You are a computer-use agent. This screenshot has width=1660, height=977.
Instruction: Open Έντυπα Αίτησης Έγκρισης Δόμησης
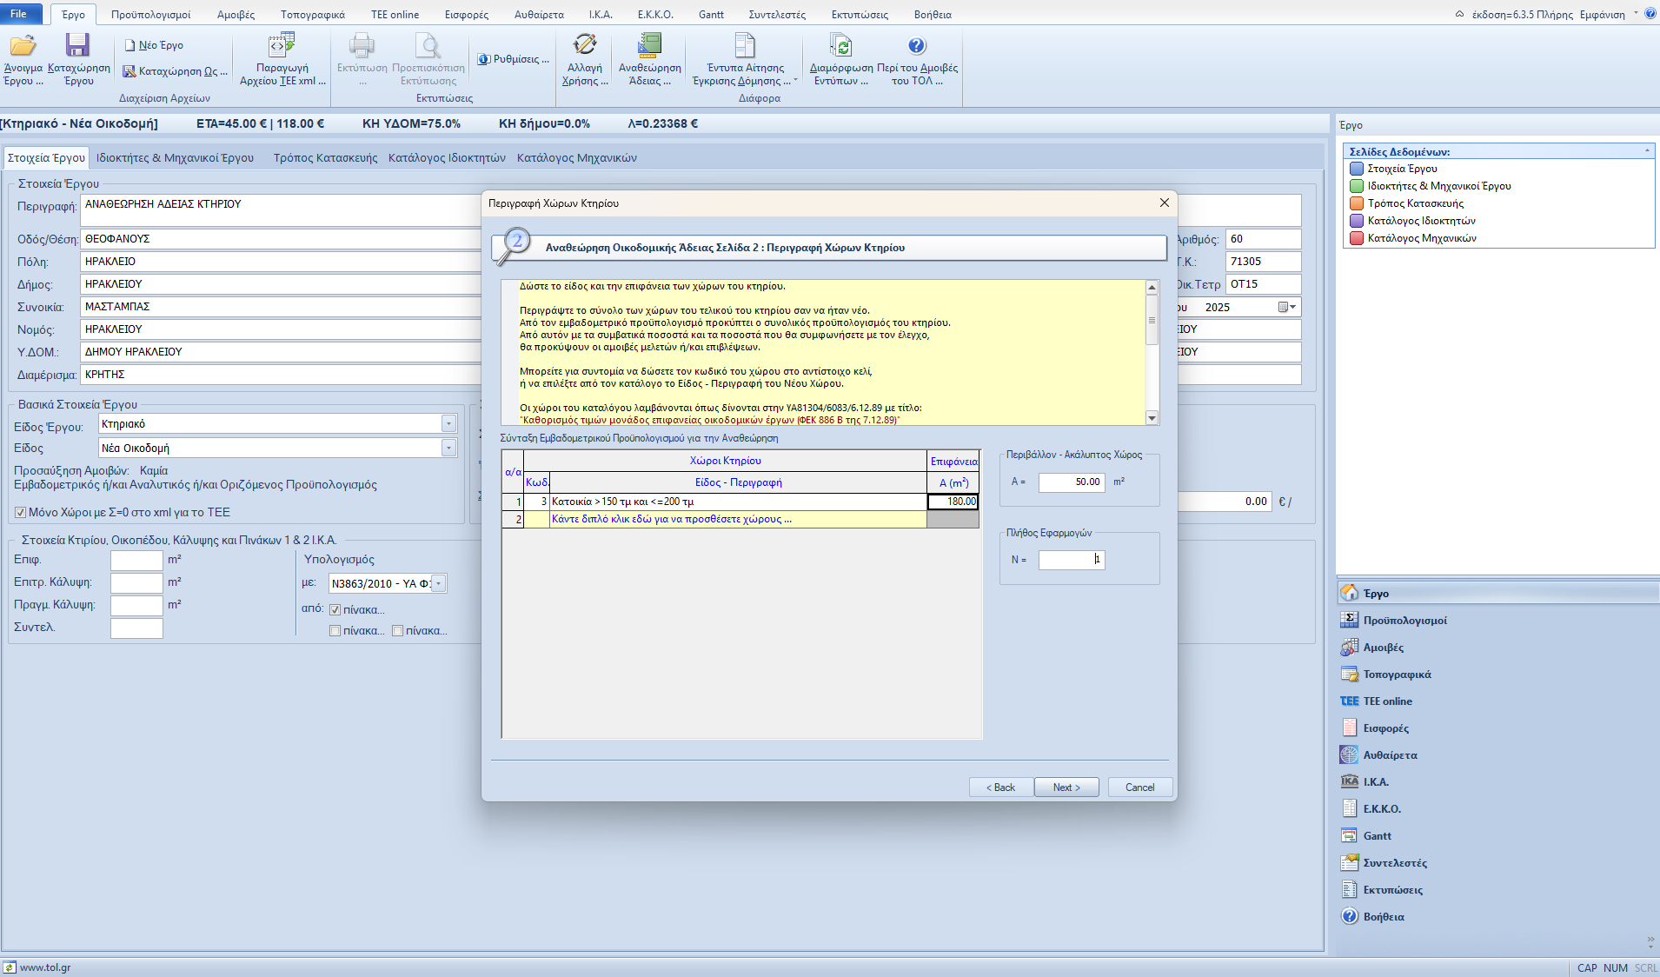[x=745, y=46]
